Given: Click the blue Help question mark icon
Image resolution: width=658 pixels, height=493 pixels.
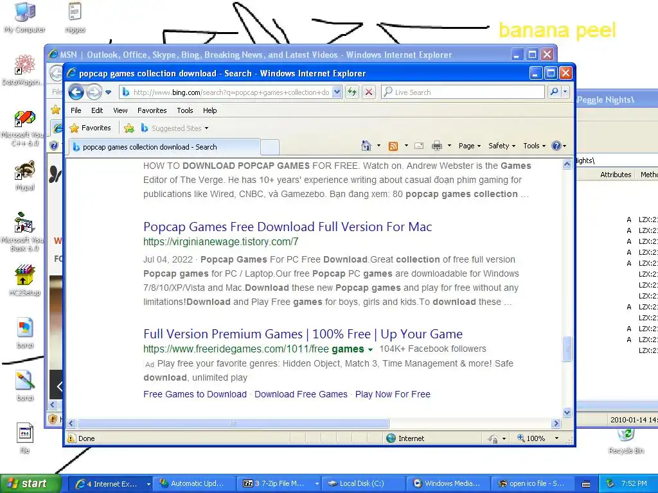Looking at the screenshot, I should click(556, 146).
